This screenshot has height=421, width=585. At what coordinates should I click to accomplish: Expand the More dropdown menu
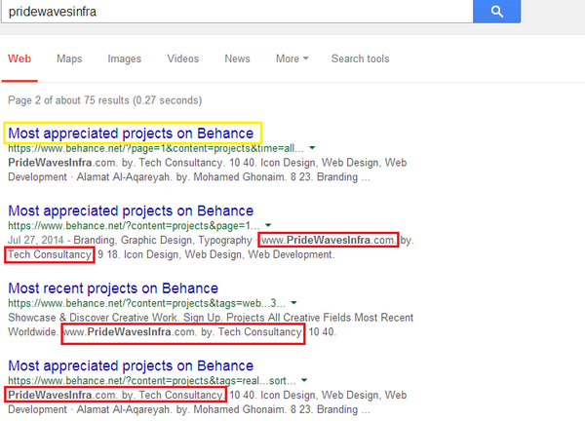coord(292,58)
